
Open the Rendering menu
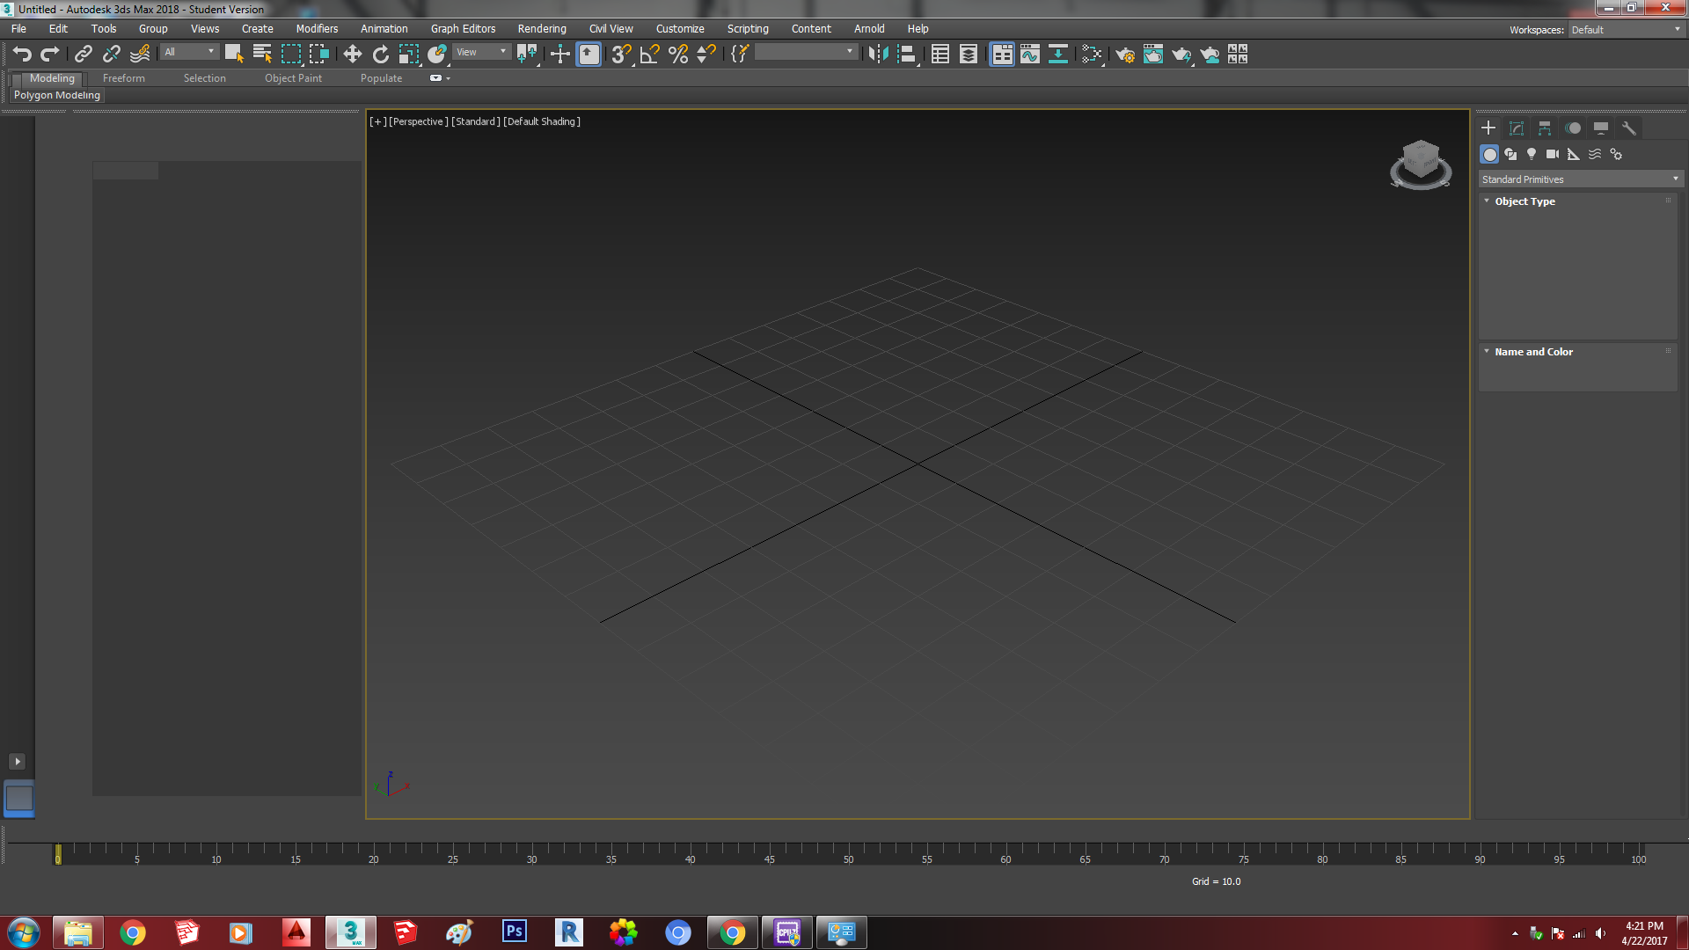(541, 28)
